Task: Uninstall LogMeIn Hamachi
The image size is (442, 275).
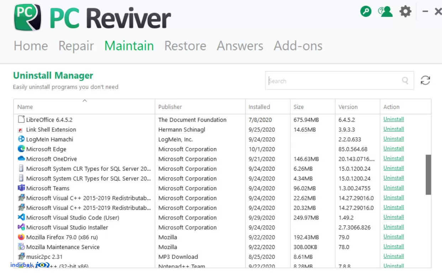Action: pyautogui.click(x=394, y=139)
